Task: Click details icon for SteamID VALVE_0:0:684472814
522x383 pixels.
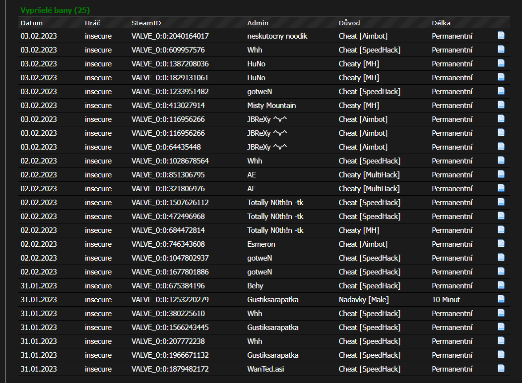Action: coord(501,230)
